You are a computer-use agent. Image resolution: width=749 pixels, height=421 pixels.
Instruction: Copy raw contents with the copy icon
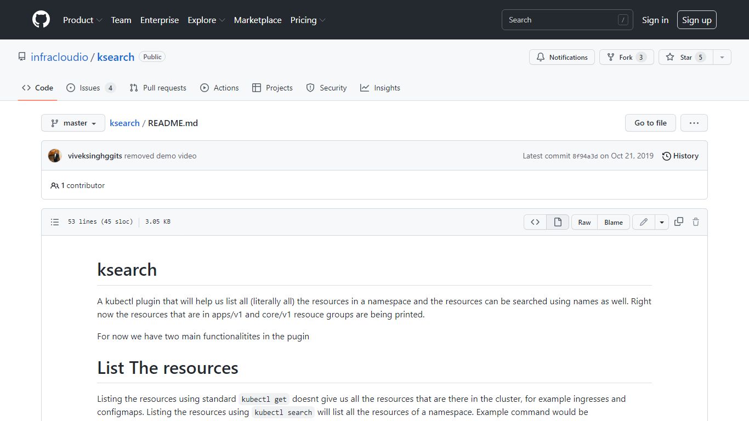click(679, 222)
